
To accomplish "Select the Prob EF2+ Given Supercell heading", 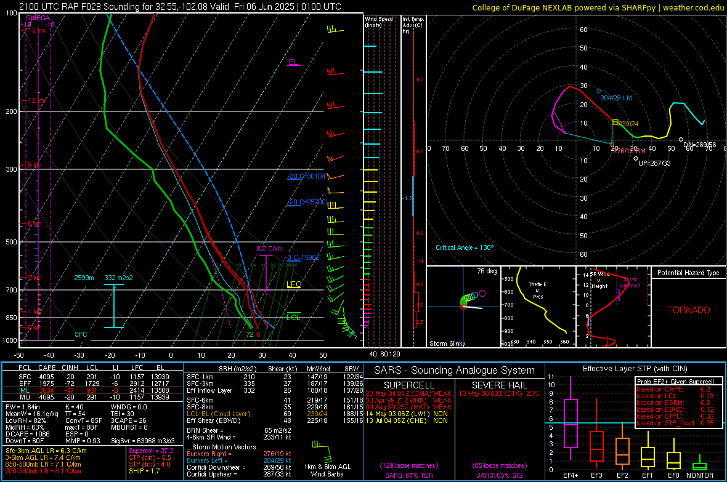I will (x=675, y=382).
